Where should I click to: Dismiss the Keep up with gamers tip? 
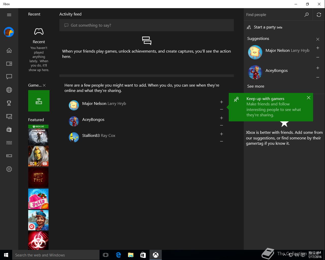click(x=308, y=98)
